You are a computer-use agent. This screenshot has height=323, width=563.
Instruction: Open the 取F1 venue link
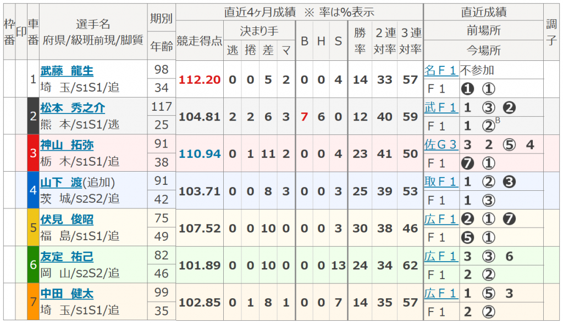(x=440, y=182)
